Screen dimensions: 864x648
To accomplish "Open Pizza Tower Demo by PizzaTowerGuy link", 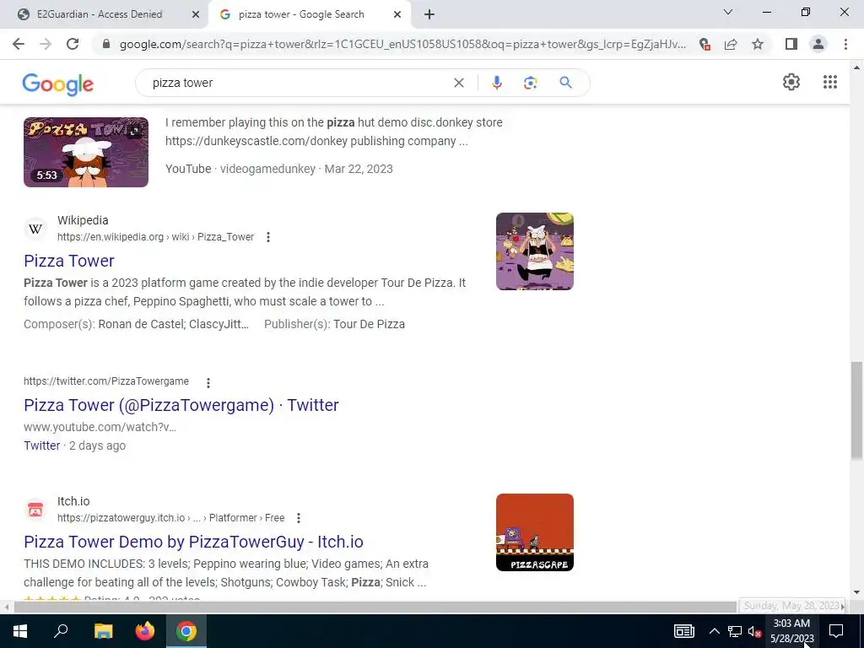I will click(193, 542).
